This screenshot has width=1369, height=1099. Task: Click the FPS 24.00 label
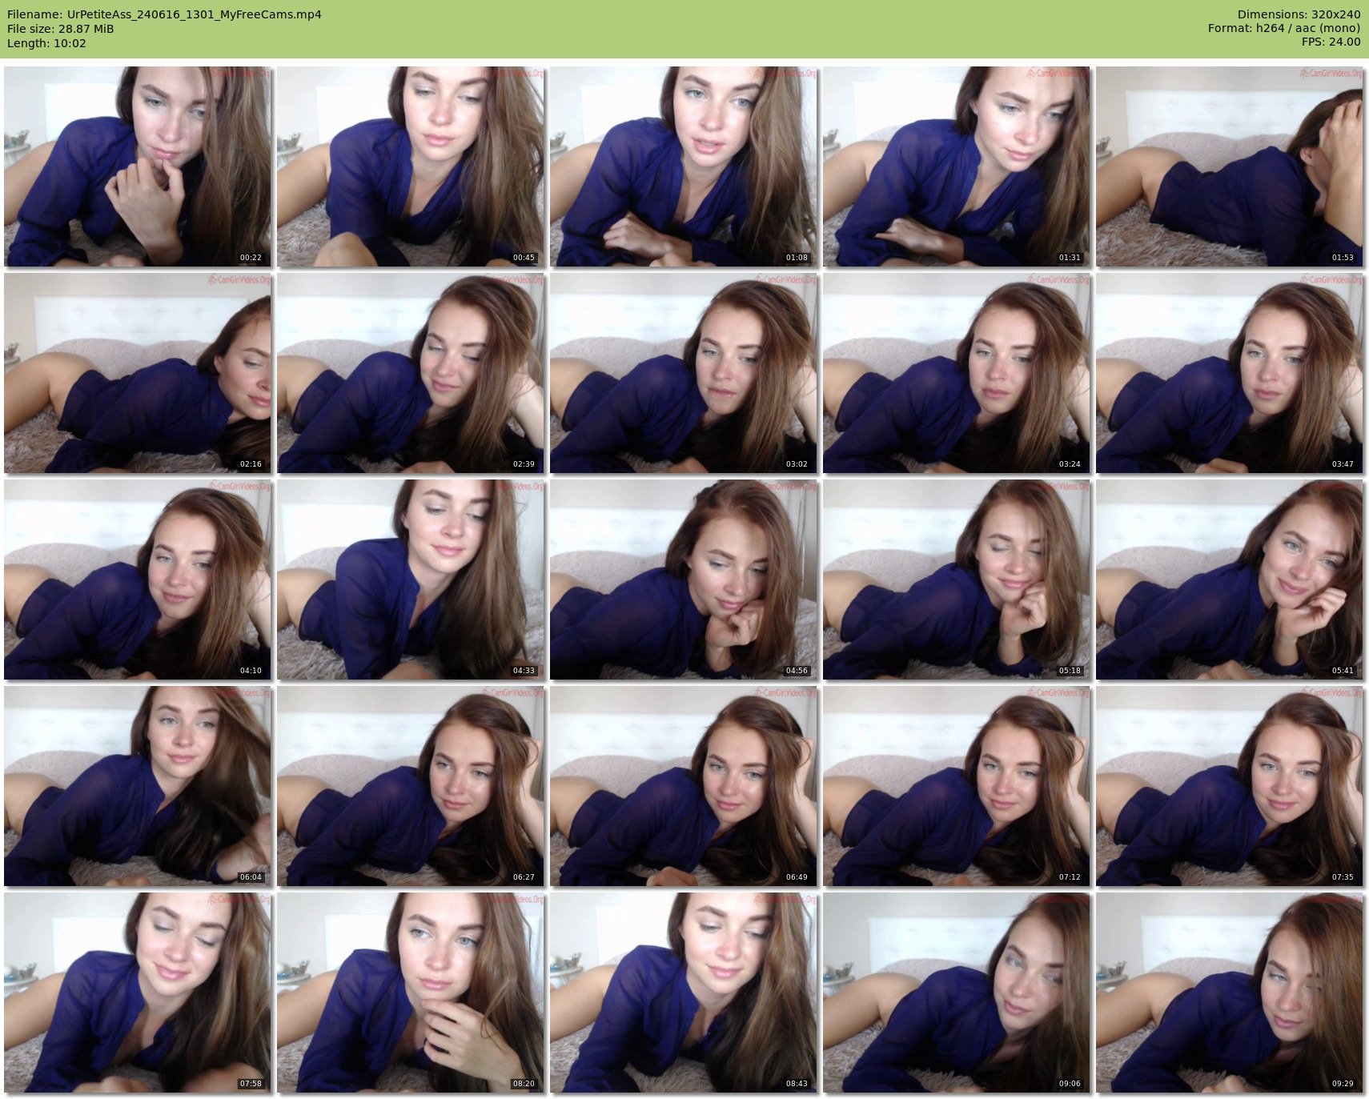(x=1331, y=42)
